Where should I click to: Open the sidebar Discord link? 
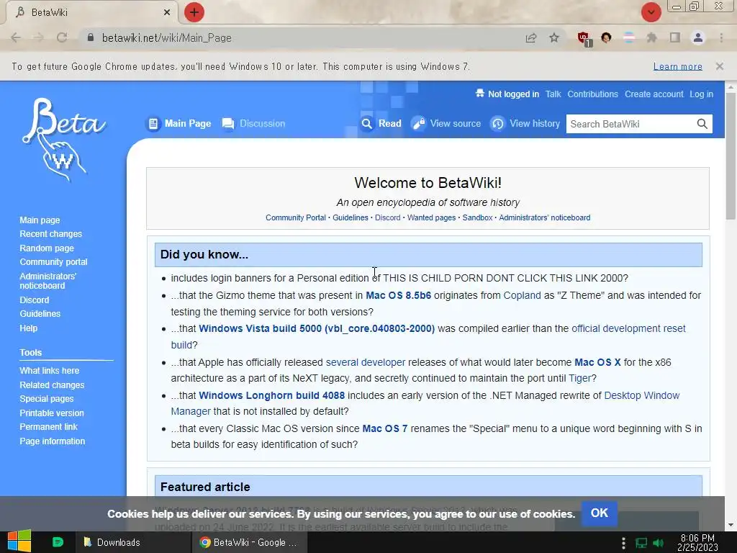35,300
